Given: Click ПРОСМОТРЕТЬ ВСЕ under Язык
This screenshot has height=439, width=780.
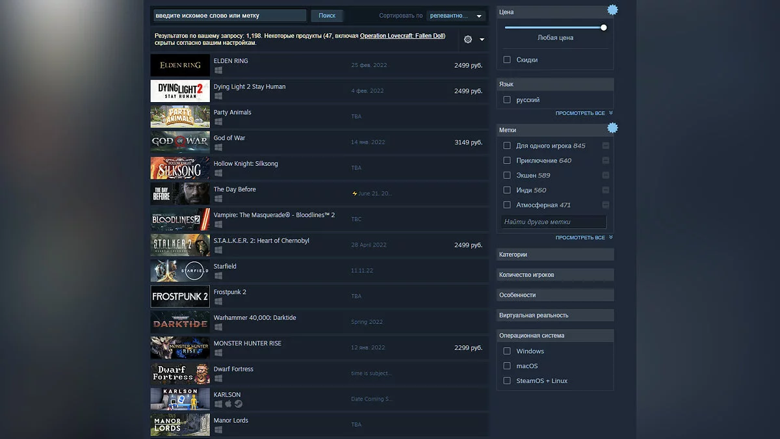Looking at the screenshot, I should 584,113.
